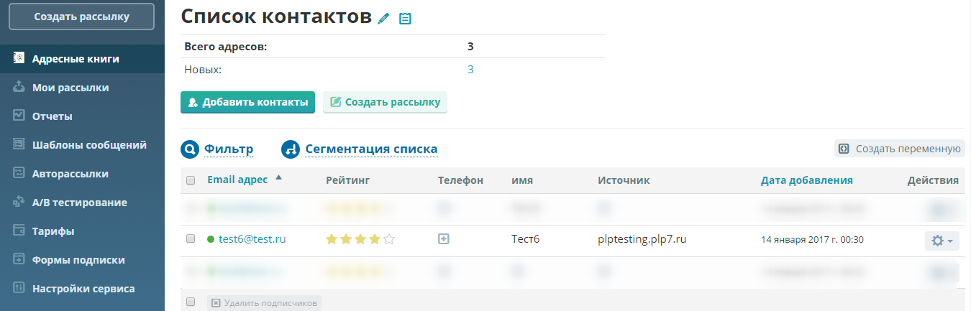
Task: Open the test6@test.ru email link
Action: point(252,240)
